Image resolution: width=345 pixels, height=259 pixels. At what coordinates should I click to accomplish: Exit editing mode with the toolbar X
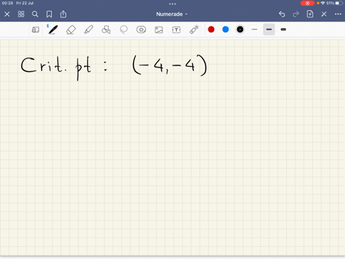pyautogui.click(x=324, y=14)
